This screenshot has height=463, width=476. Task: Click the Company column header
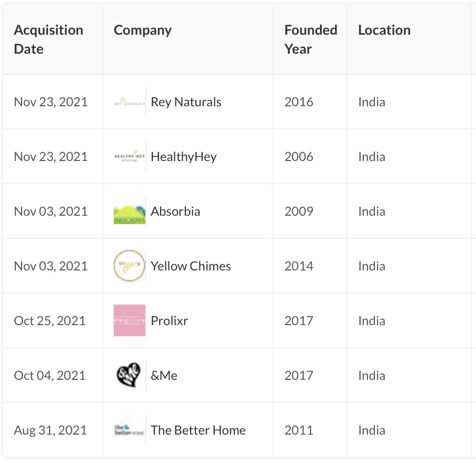143,30
